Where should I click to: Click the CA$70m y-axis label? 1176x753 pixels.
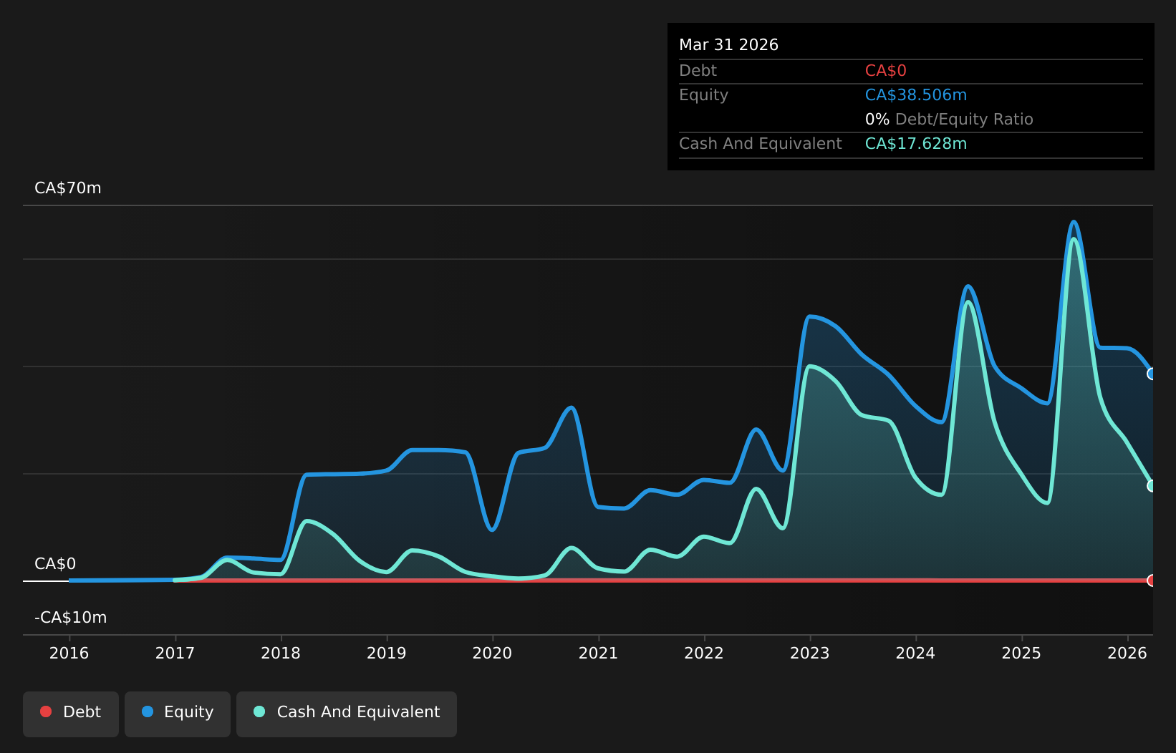coord(68,188)
